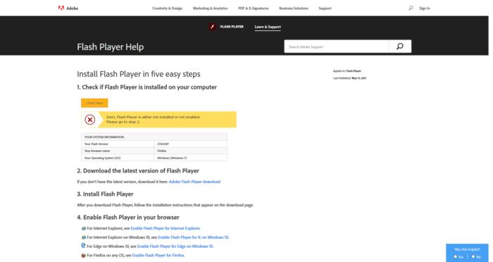
Task: Open the top-bar search magnifier icon
Action: [411, 8]
